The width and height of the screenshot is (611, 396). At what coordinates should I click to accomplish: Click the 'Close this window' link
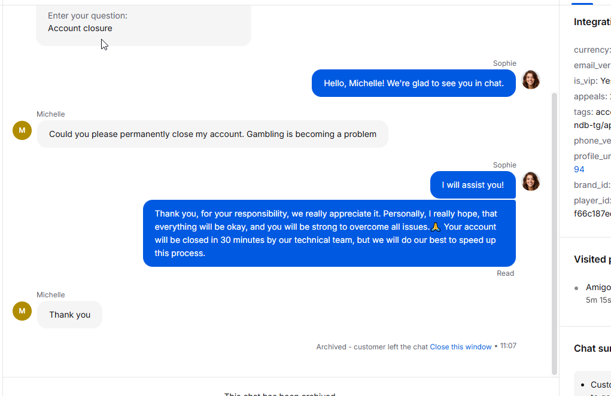point(461,346)
